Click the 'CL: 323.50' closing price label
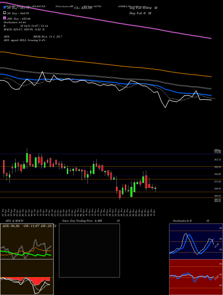This screenshot has width=223, height=295. pos(83,8)
